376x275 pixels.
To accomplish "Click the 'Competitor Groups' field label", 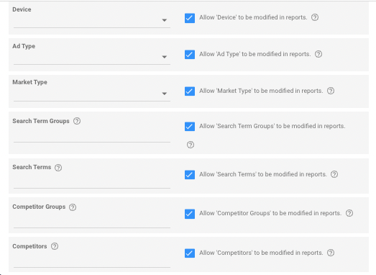I will coord(39,207).
